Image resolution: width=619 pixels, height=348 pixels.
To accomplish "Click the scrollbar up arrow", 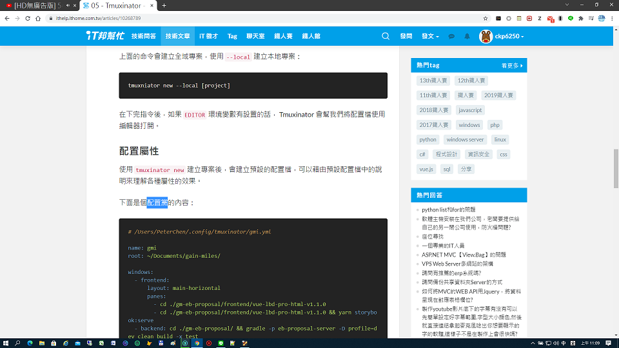I will click(x=615, y=29).
